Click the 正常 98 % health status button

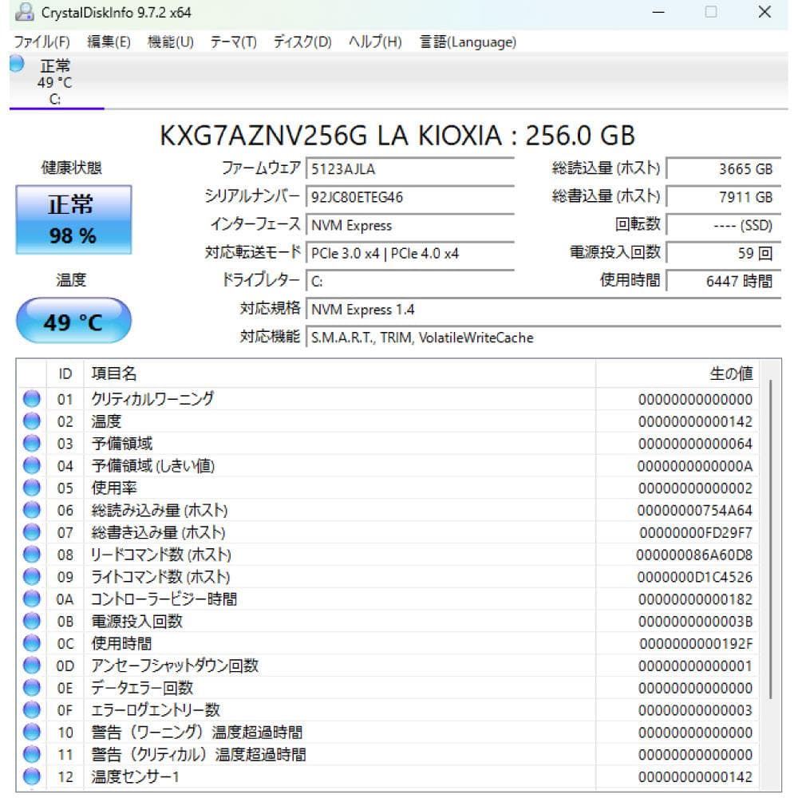tap(73, 219)
